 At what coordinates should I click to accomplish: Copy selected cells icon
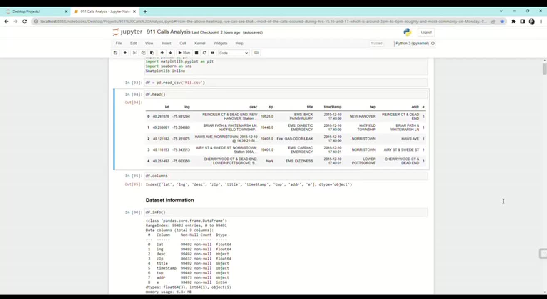143,53
